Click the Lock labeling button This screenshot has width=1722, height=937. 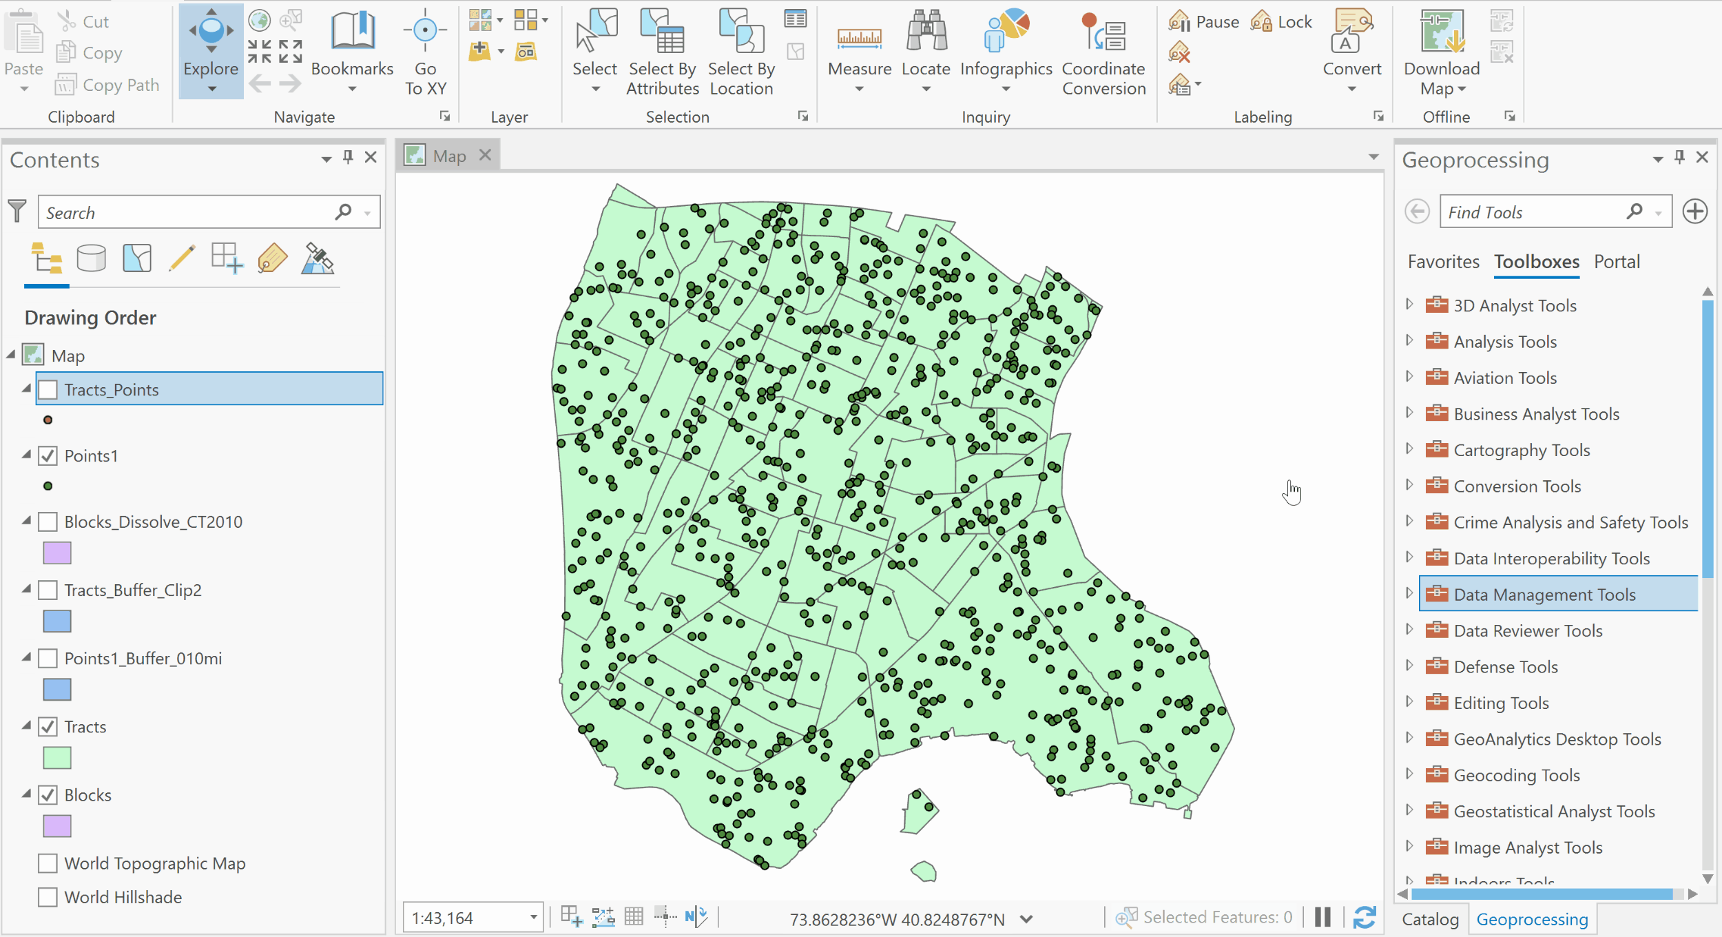(x=1281, y=21)
